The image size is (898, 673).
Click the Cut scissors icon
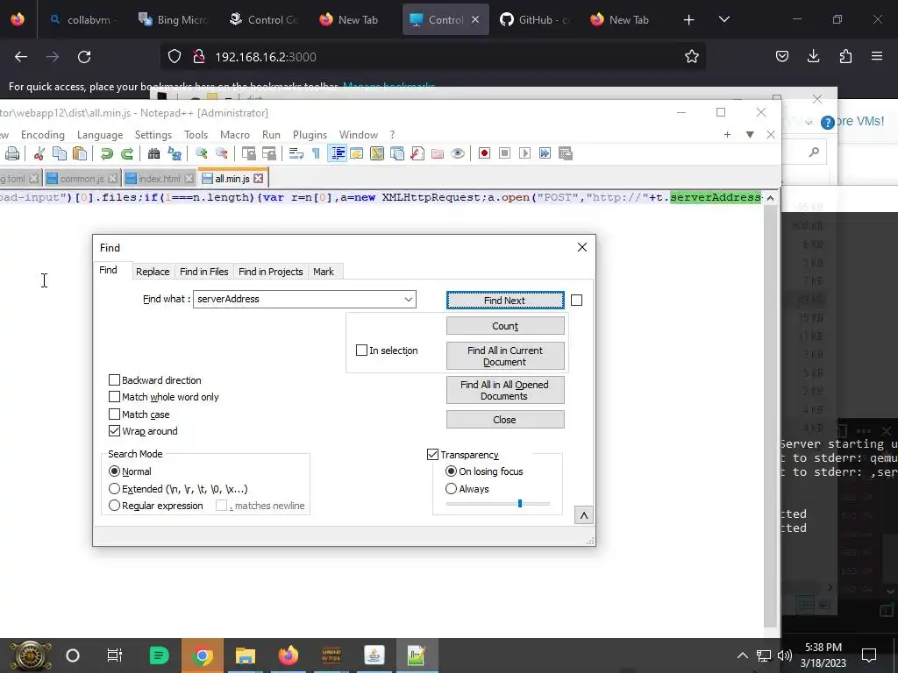pyautogui.click(x=39, y=153)
